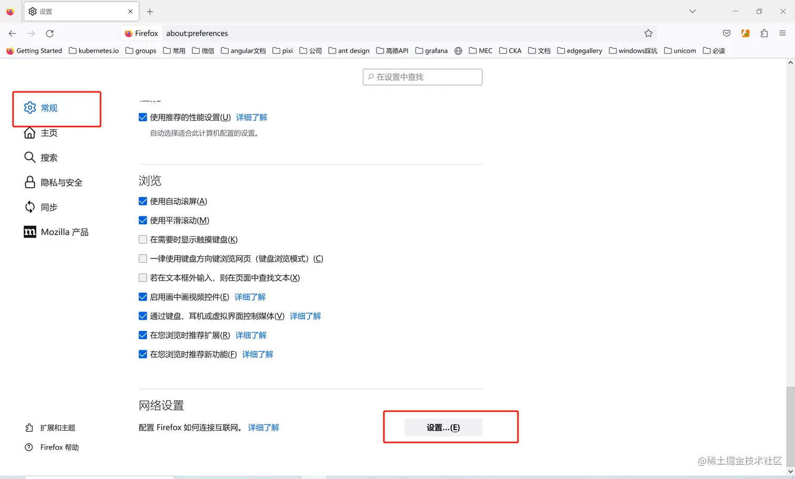Click the Firefox account profile icon
The image size is (795, 479).
745,33
